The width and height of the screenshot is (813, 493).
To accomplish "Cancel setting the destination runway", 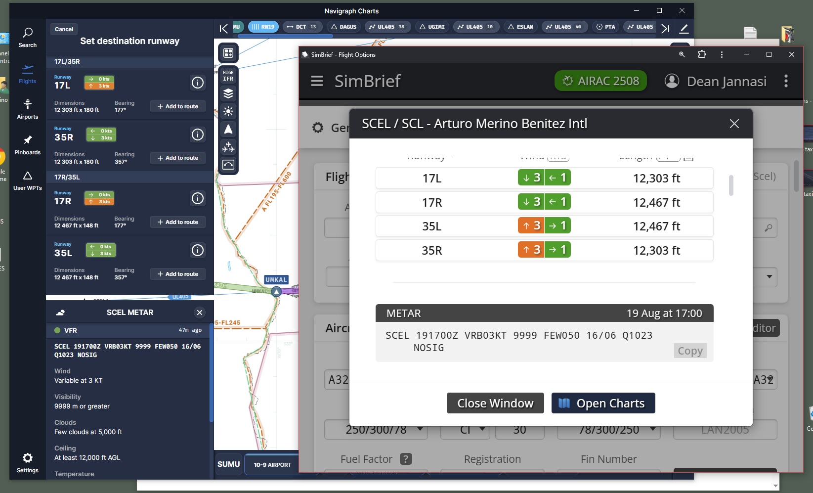I will click(x=64, y=29).
